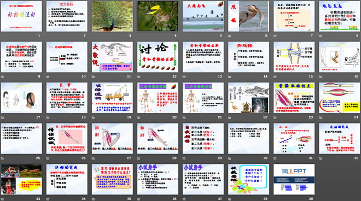361x201 pixels.
Task: Select slide 2 titled 学习目标
Action: point(67,16)
